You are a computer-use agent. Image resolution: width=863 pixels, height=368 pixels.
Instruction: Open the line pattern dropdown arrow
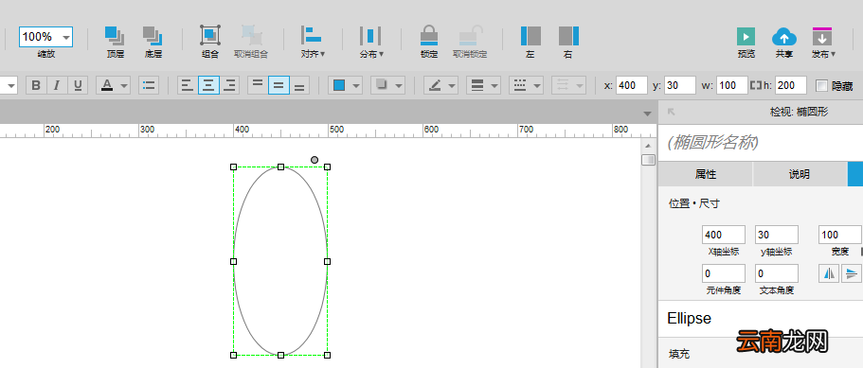click(x=537, y=86)
